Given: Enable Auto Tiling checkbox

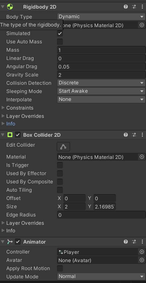Looking at the screenshot, I should [60, 190].
